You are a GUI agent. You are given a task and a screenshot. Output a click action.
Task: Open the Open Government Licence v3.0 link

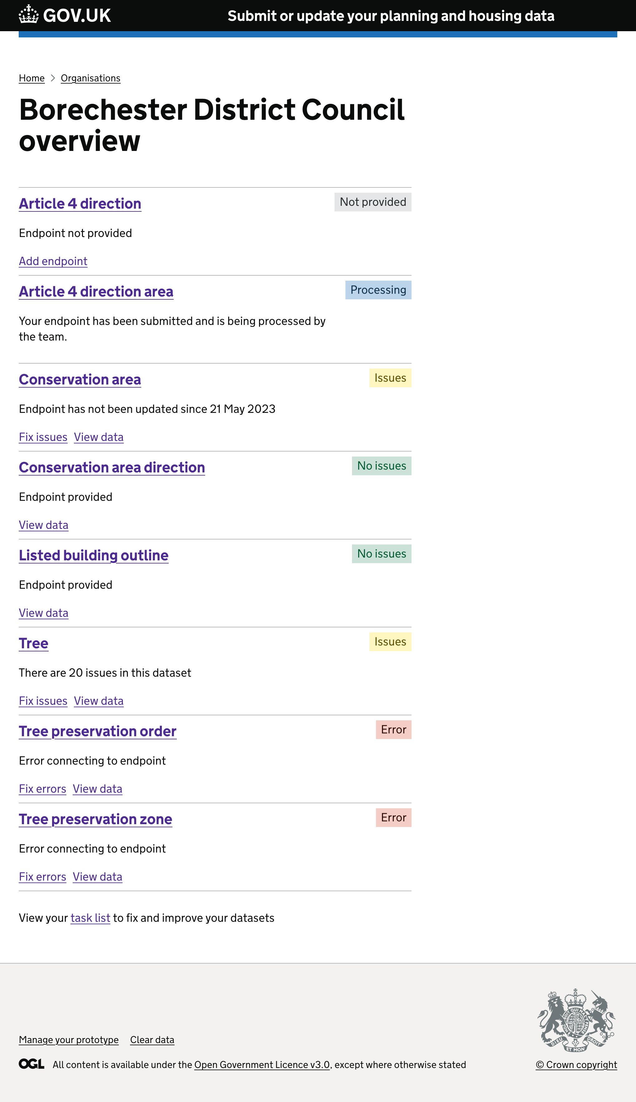coord(262,1065)
